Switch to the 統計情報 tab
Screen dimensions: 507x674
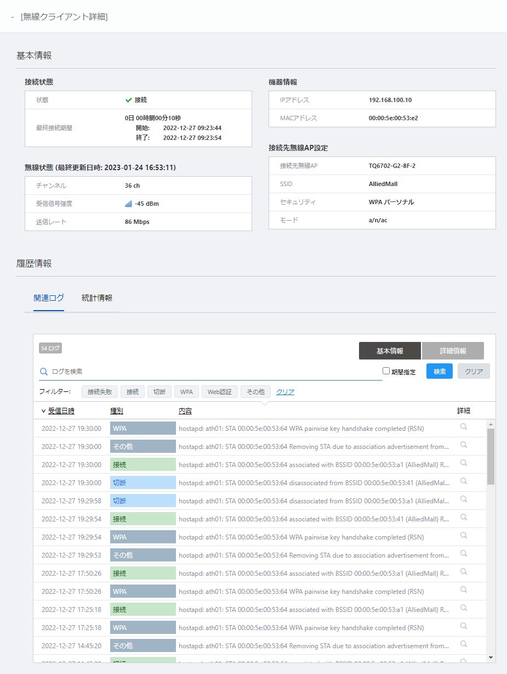click(97, 298)
